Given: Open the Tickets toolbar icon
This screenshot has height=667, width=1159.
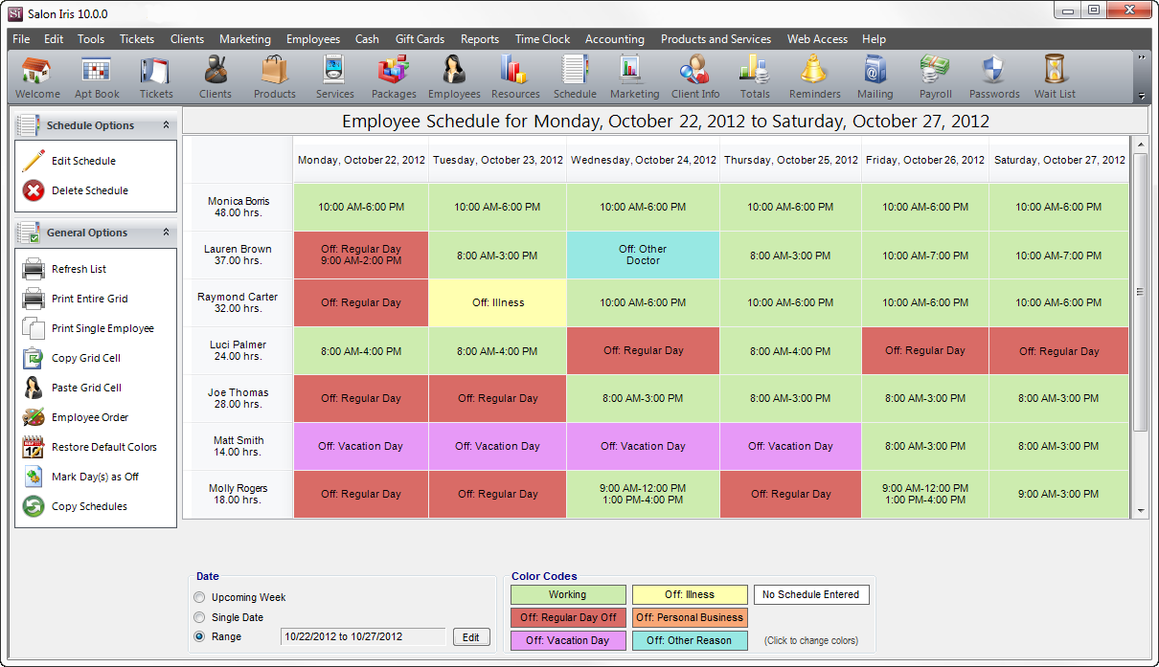Looking at the screenshot, I should click(x=156, y=78).
